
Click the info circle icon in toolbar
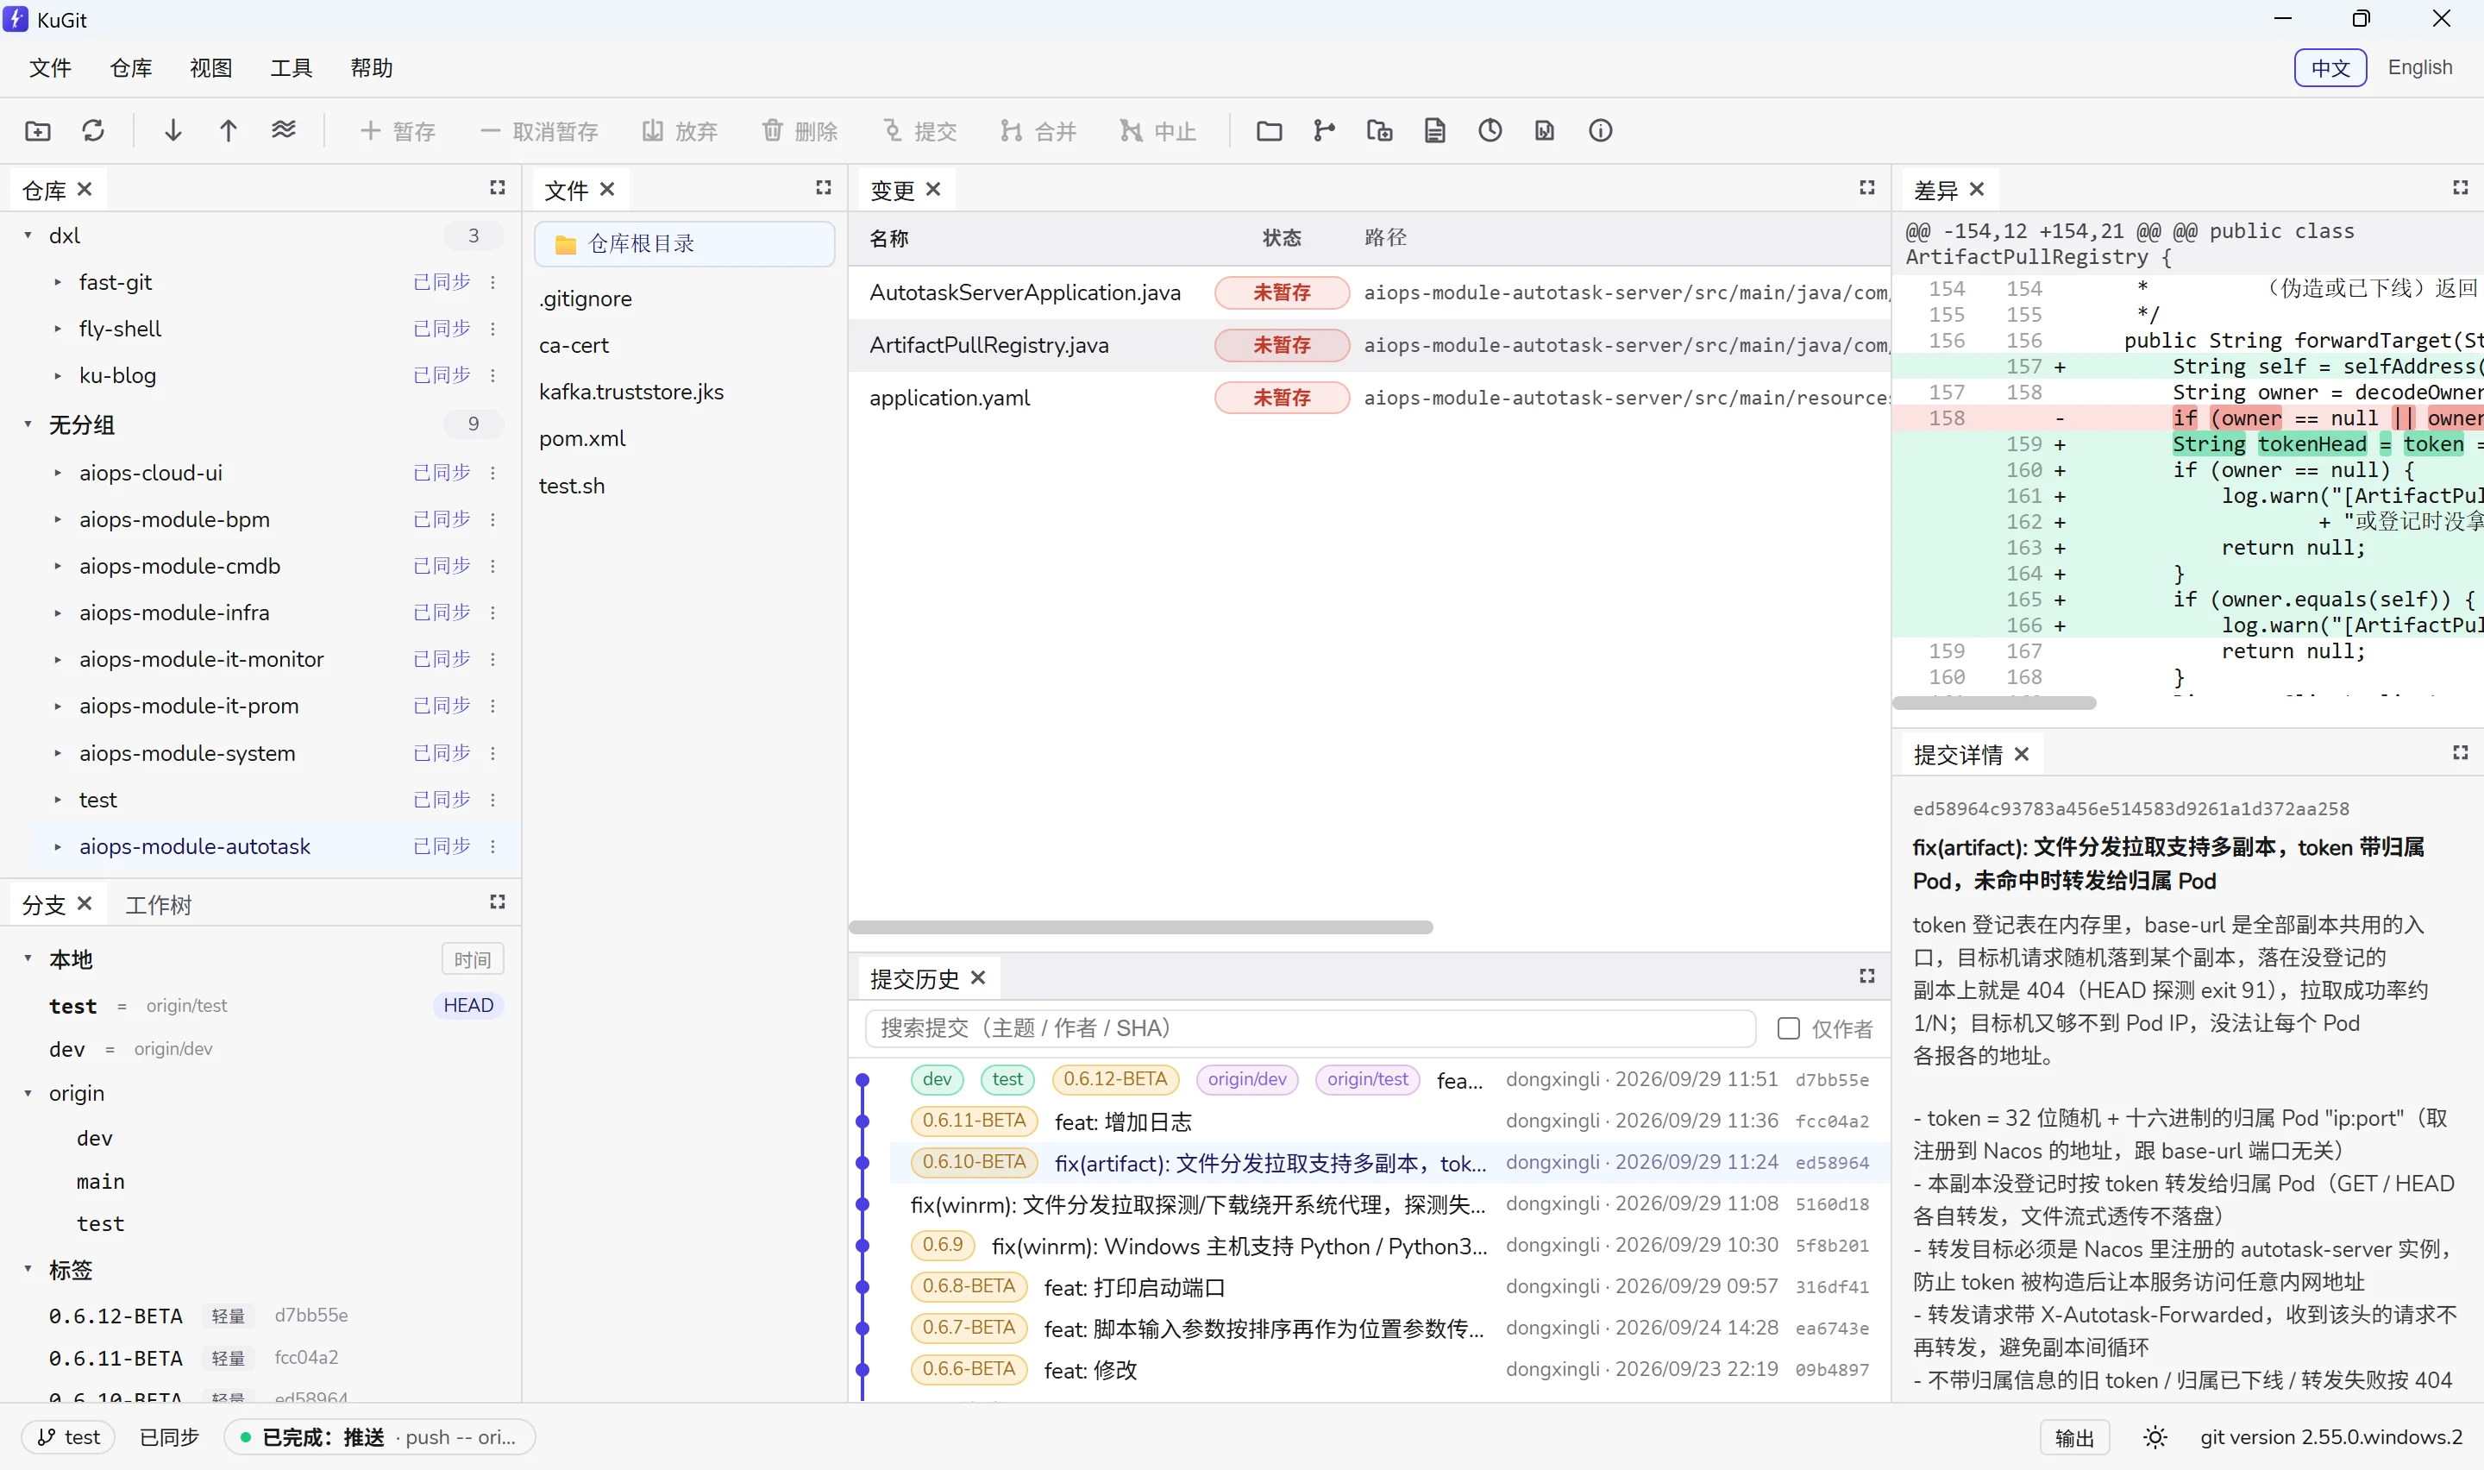coord(1600,131)
